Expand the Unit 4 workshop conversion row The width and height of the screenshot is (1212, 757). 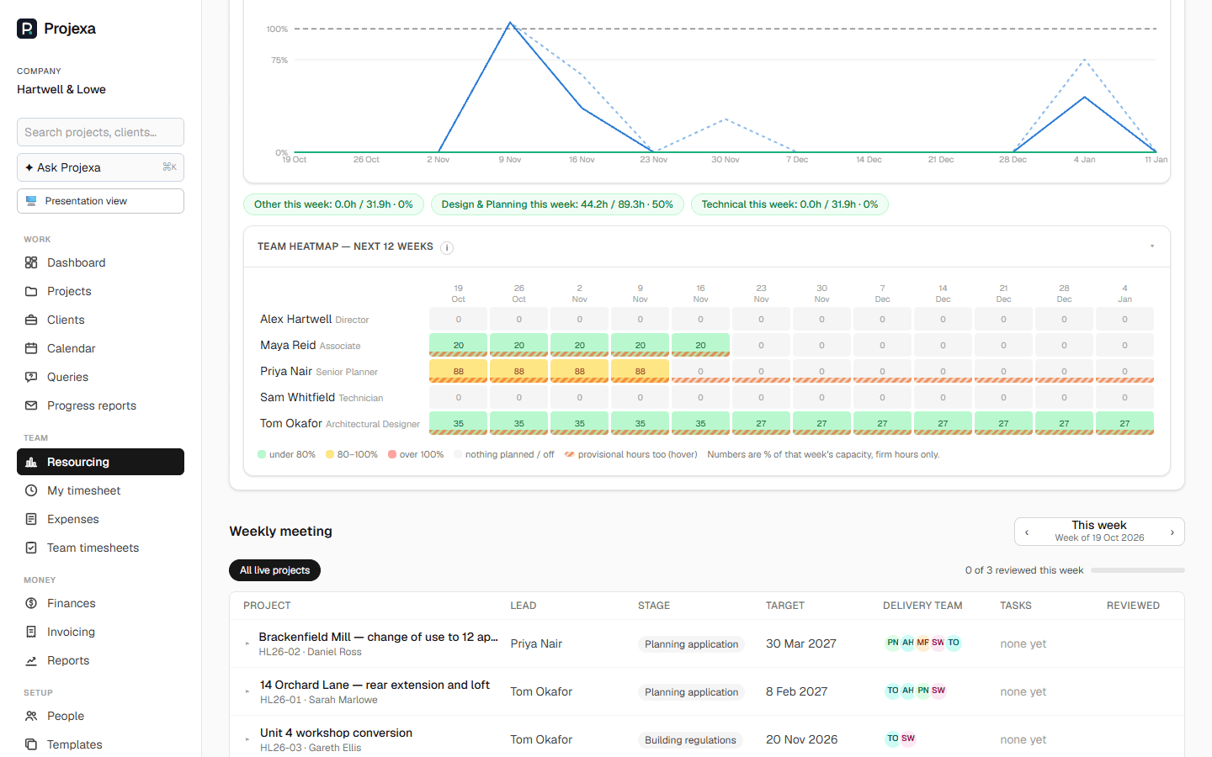pyautogui.click(x=247, y=739)
